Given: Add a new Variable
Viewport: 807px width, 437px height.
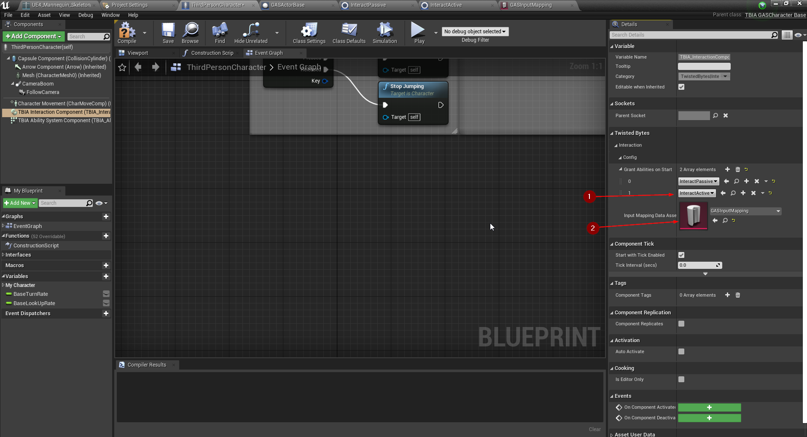Looking at the screenshot, I should tap(106, 276).
